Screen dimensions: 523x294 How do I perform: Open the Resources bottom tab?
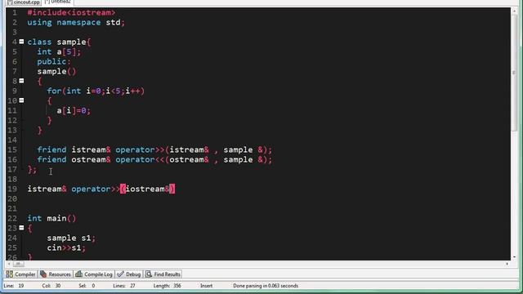coord(56,274)
